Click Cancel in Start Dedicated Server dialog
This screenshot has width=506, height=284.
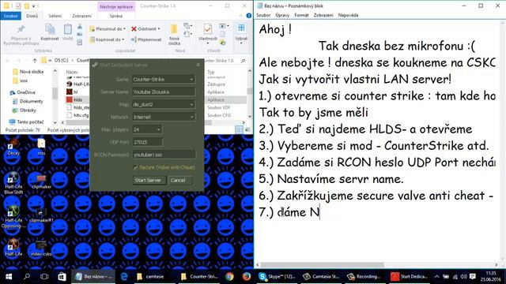pyautogui.click(x=180, y=181)
